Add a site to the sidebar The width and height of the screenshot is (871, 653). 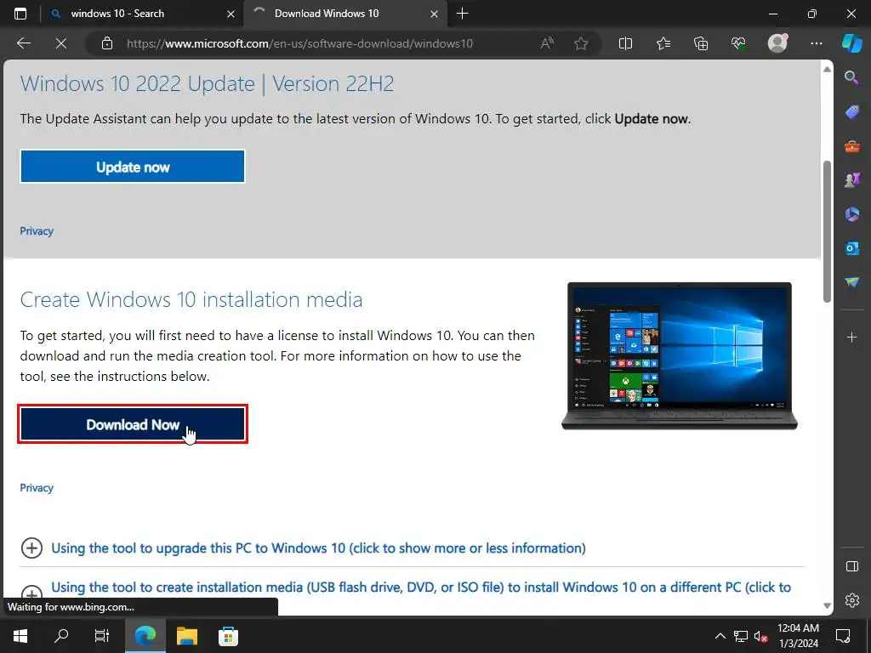852,337
